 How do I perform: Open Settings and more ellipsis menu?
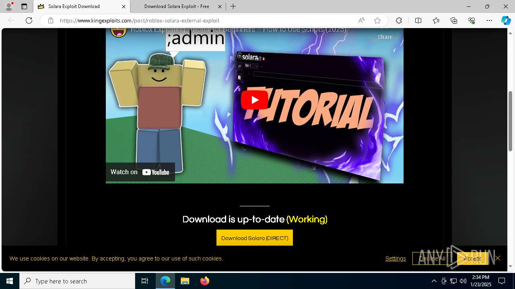click(489, 20)
